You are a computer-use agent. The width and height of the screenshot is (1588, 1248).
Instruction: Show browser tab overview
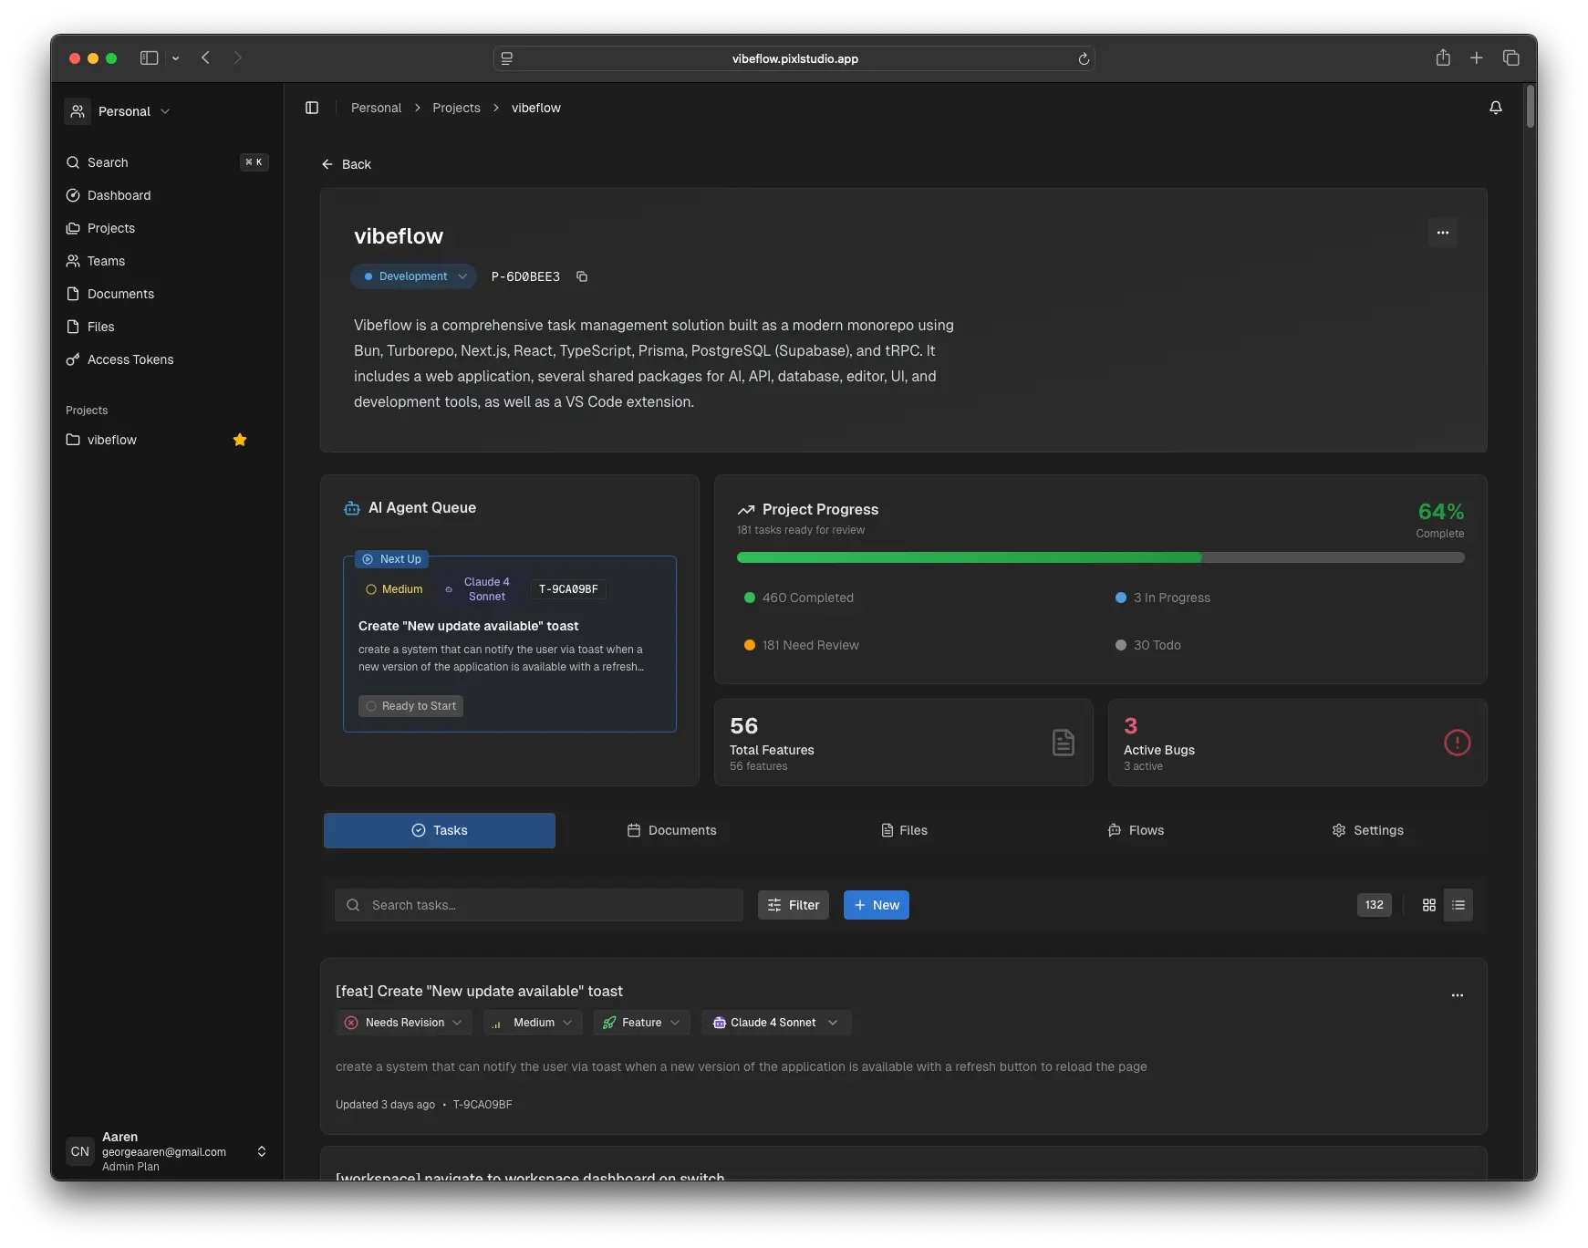(x=1511, y=57)
